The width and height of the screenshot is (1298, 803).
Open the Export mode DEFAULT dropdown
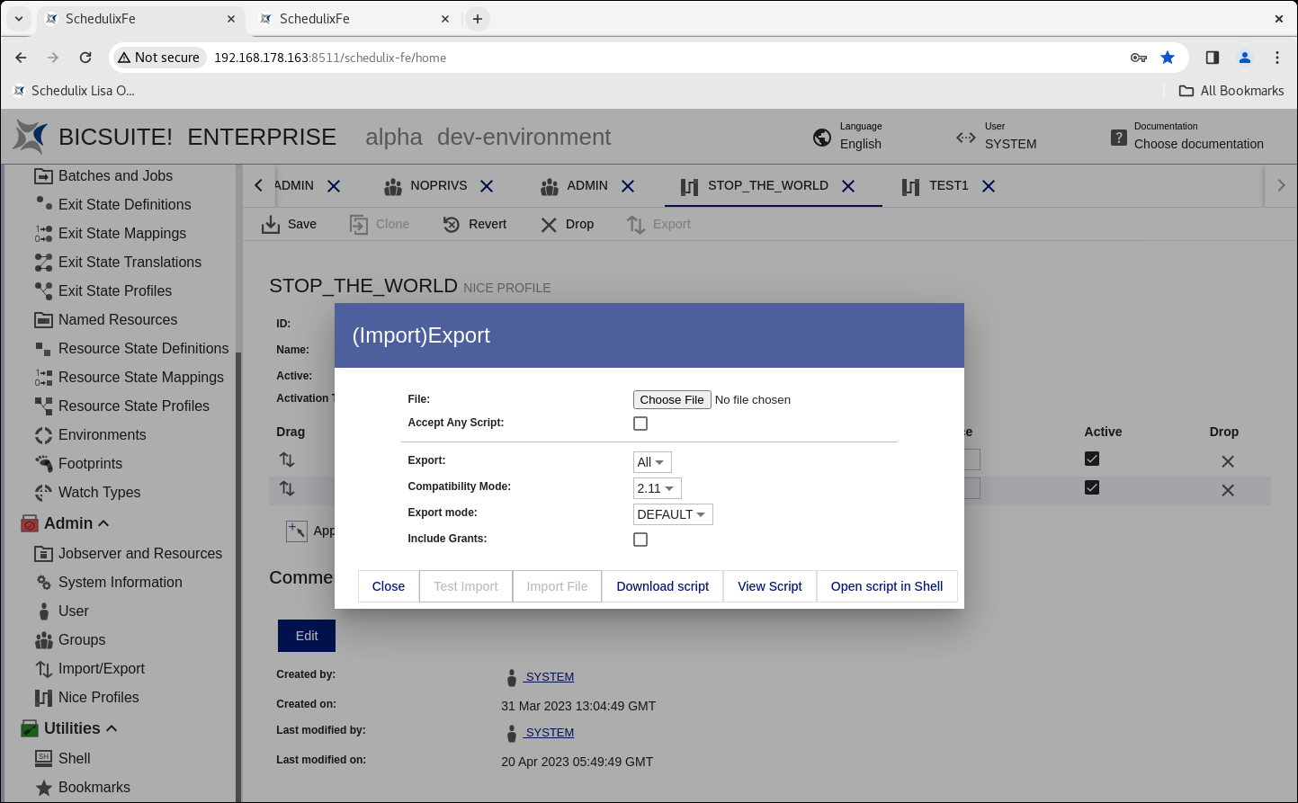pyautogui.click(x=672, y=514)
